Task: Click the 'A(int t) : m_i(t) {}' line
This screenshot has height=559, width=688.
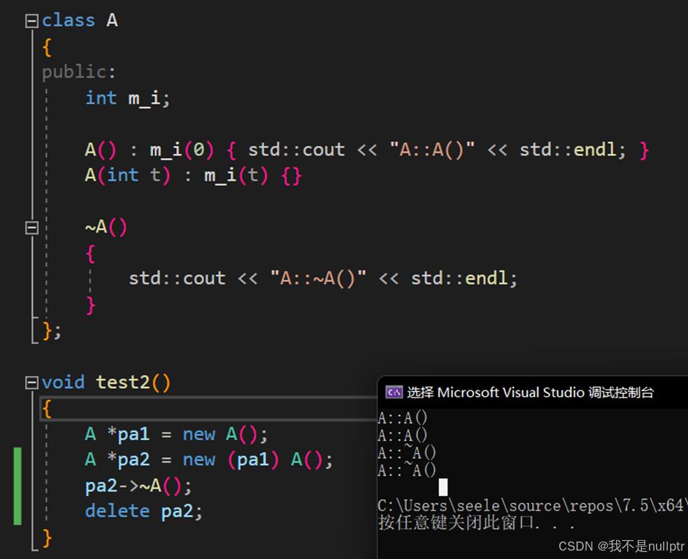Action: 193,176
